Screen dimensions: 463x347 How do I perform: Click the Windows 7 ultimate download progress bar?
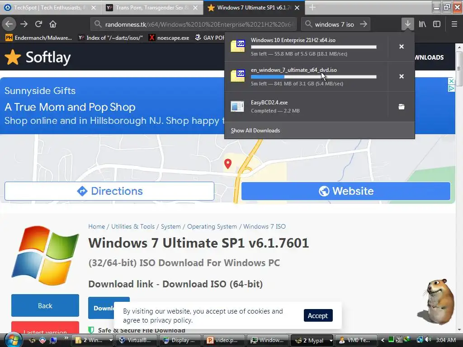pyautogui.click(x=314, y=77)
